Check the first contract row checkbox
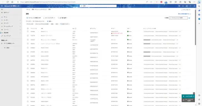The image size is (202, 106). click(x=28, y=32)
